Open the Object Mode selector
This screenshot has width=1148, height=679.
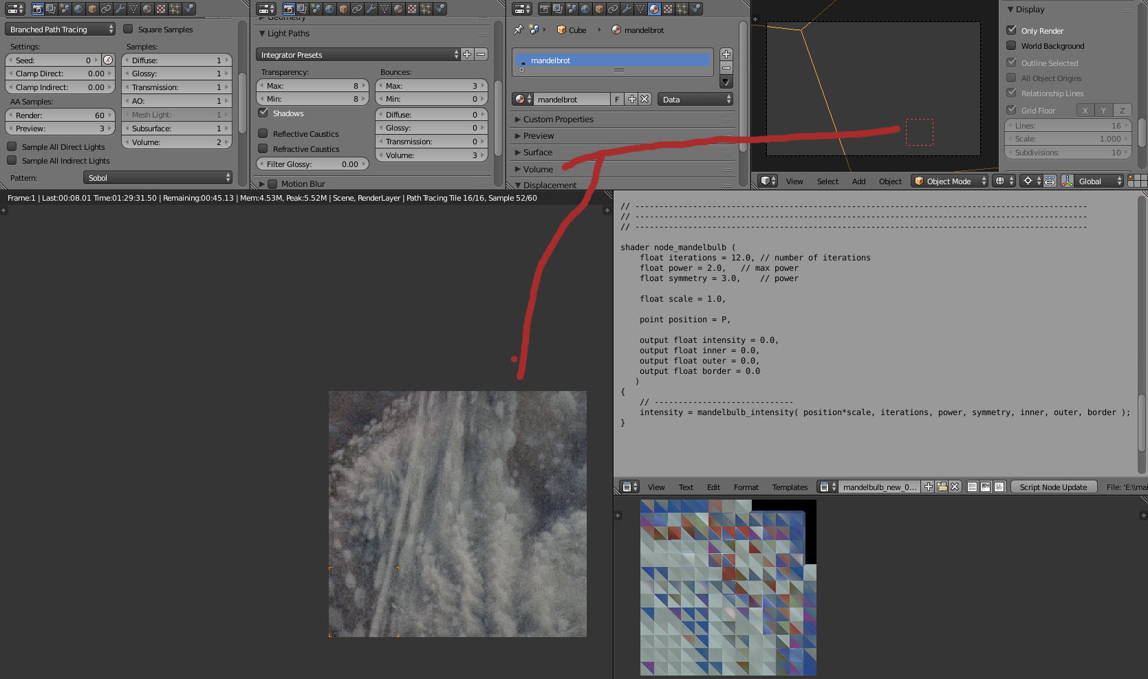[949, 181]
